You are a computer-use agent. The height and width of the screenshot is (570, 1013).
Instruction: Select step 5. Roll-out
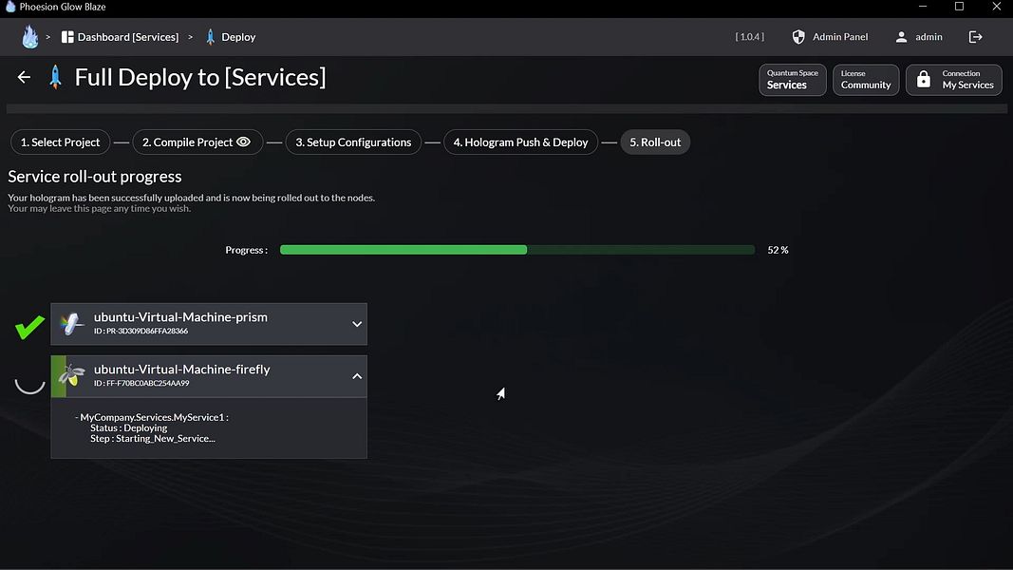[x=655, y=142]
